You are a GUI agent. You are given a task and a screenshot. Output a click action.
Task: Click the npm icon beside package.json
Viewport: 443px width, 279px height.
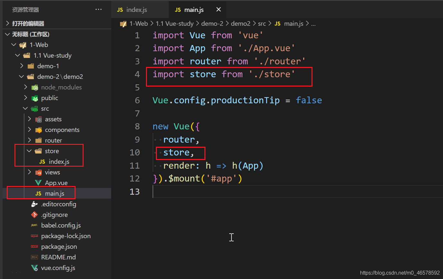[x=34, y=246]
